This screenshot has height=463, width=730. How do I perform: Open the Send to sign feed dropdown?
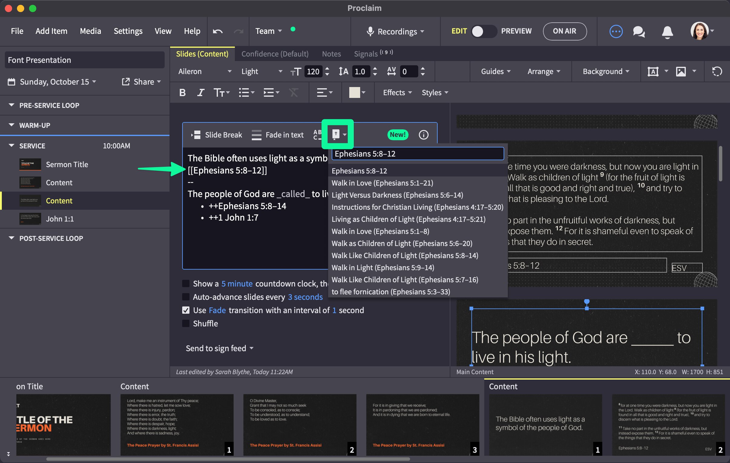219,348
